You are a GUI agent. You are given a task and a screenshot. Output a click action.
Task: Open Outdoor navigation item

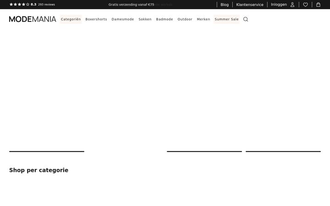pos(185,19)
